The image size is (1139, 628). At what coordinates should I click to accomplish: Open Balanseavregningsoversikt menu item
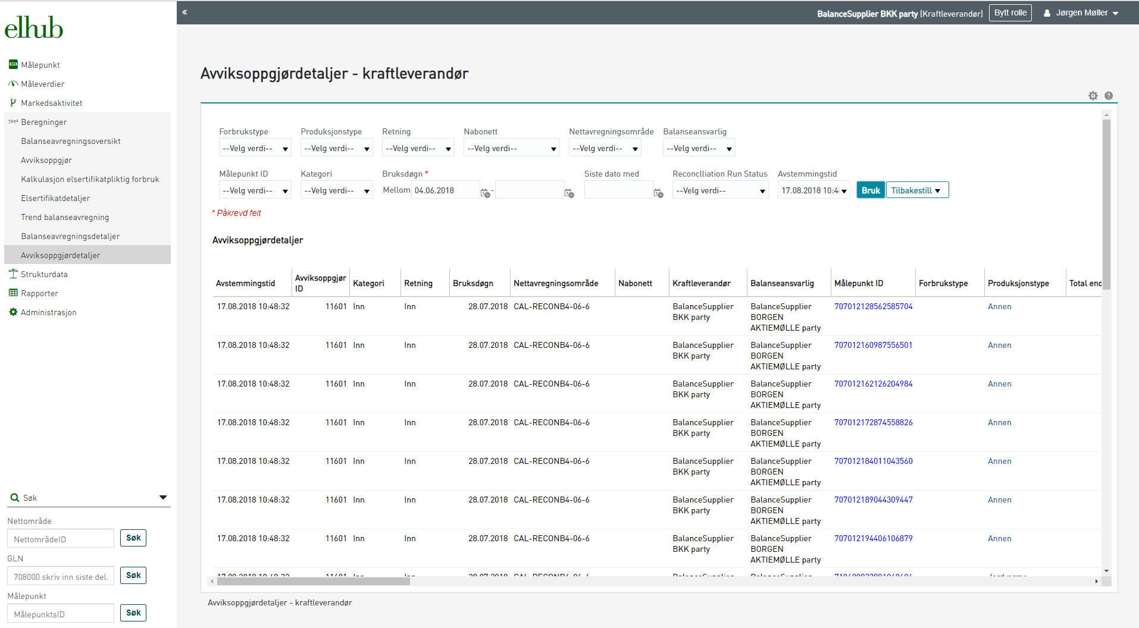pos(70,141)
